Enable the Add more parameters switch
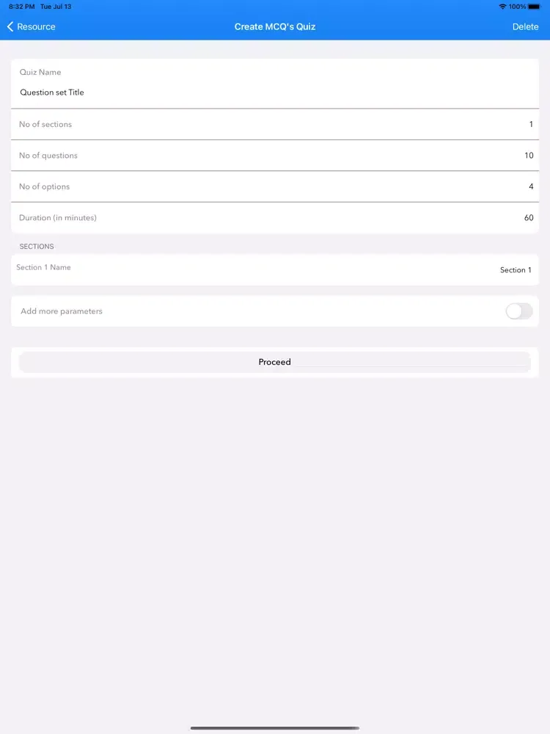 coord(518,311)
